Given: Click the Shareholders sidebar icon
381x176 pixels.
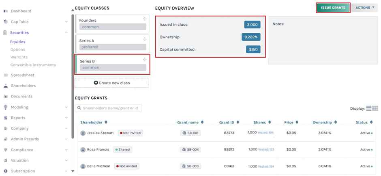Looking at the screenshot, I should (x=6, y=86).
